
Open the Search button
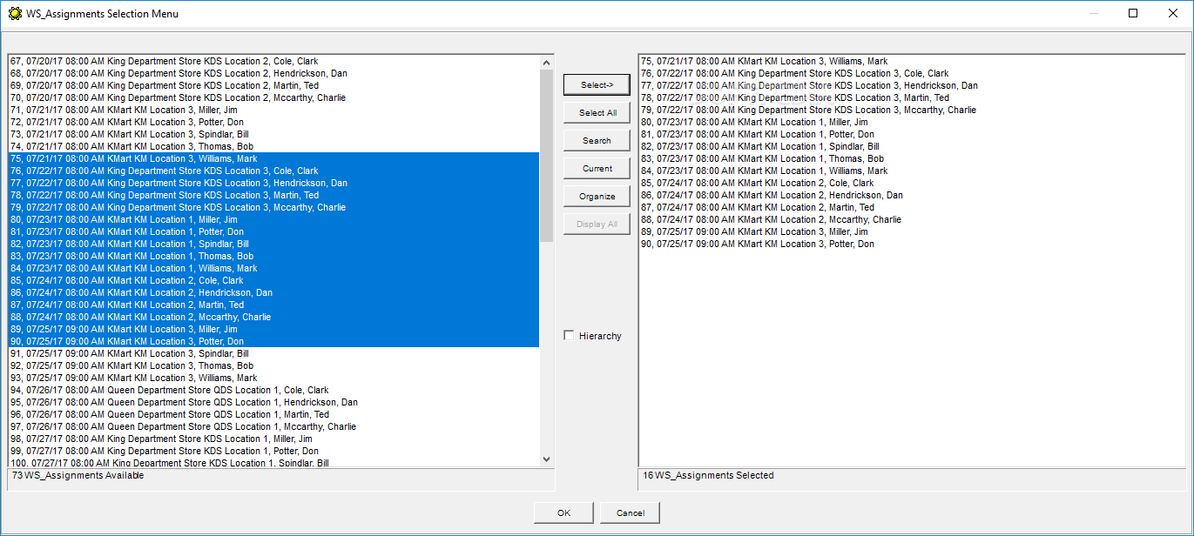(597, 140)
